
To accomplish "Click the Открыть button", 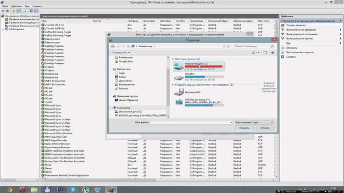I will click(244, 128).
